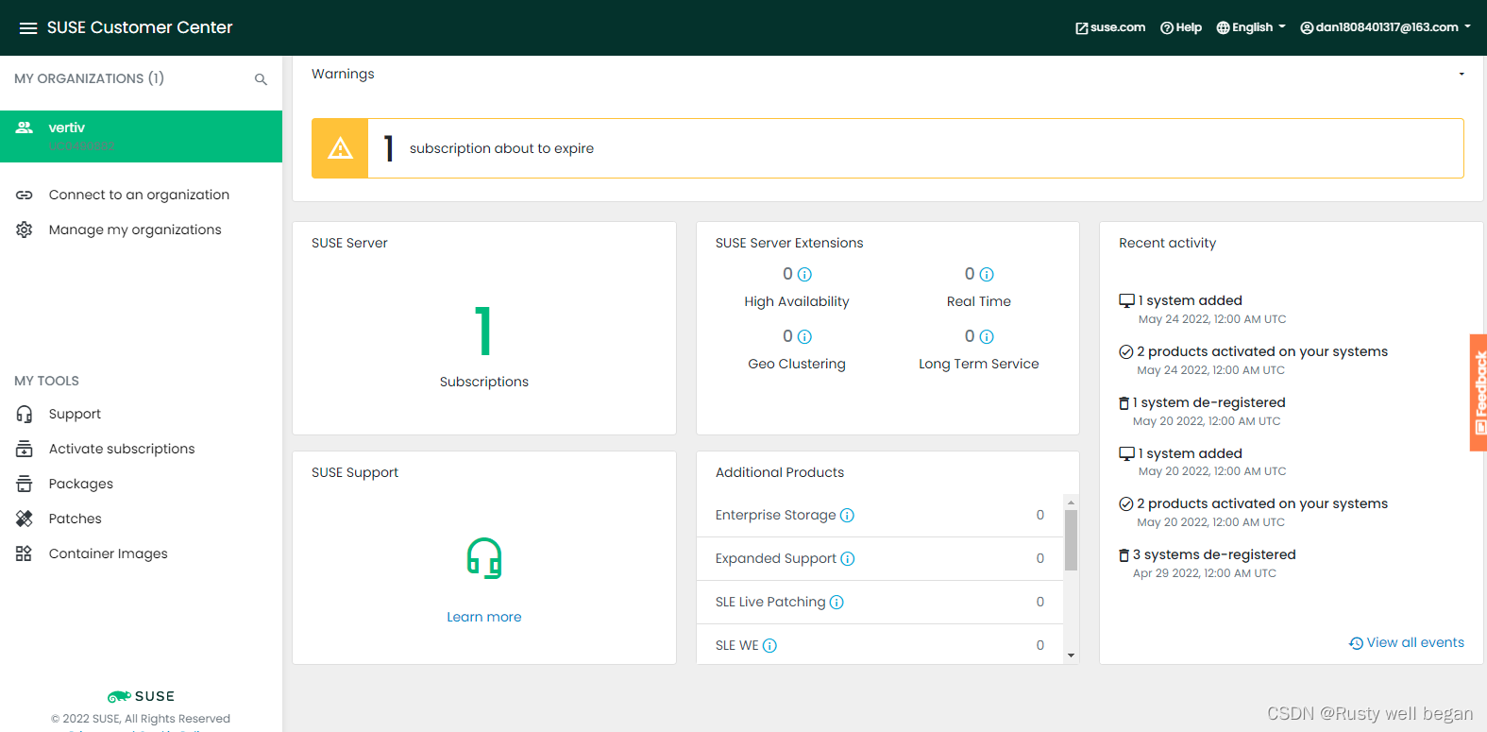Click Expanded Support row label
Screen dimensions: 1487x732
(776, 558)
